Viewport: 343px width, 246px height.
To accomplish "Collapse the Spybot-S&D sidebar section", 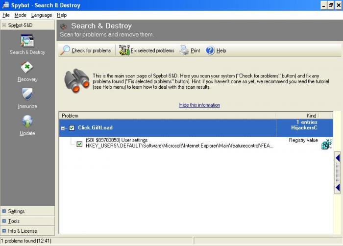I will tap(4, 25).
